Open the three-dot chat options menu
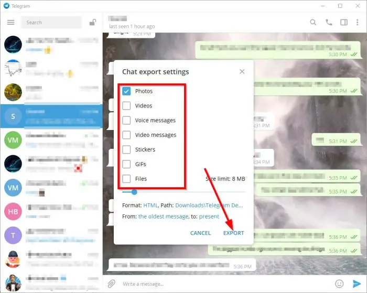The width and height of the screenshot is (367, 293). pos(357,23)
